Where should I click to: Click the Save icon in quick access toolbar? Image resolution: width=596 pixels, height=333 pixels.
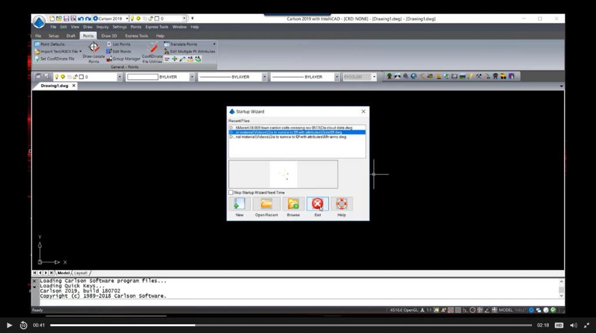[x=66, y=18]
